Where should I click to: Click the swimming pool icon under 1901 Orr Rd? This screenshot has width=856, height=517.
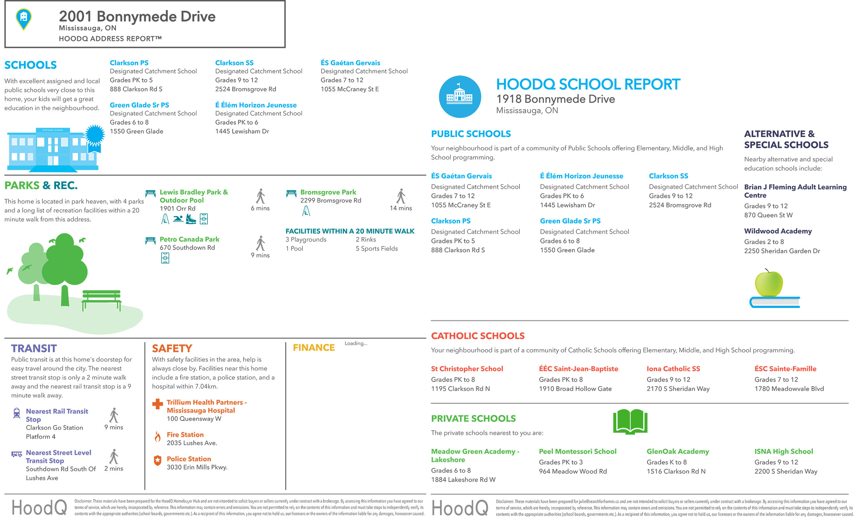[178, 219]
